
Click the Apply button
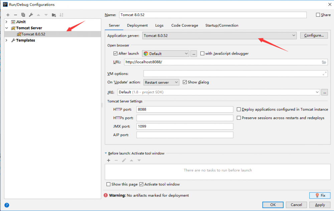click(x=320, y=205)
